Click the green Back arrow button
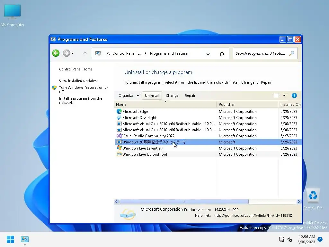The width and height of the screenshot is (329, 247). [56, 53]
